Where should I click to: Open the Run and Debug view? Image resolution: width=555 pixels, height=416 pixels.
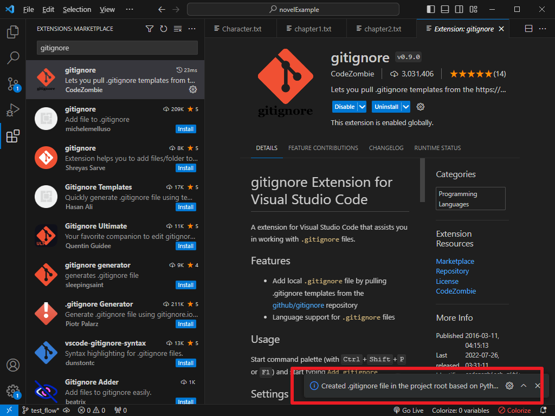point(13,110)
